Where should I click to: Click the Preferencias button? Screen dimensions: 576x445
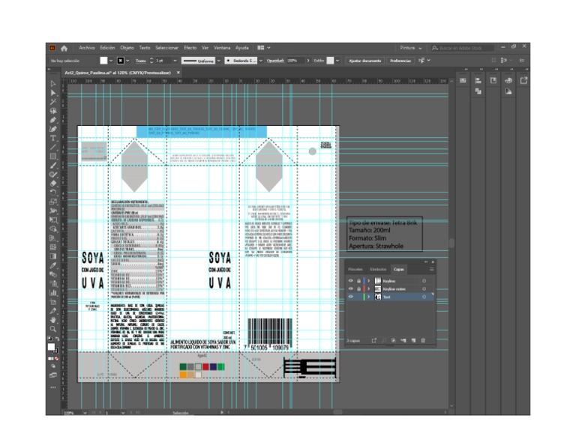pos(400,60)
